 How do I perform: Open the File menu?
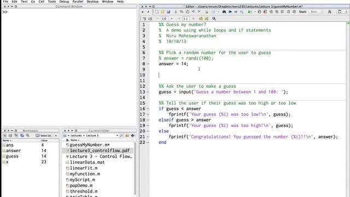(x=5, y=2)
